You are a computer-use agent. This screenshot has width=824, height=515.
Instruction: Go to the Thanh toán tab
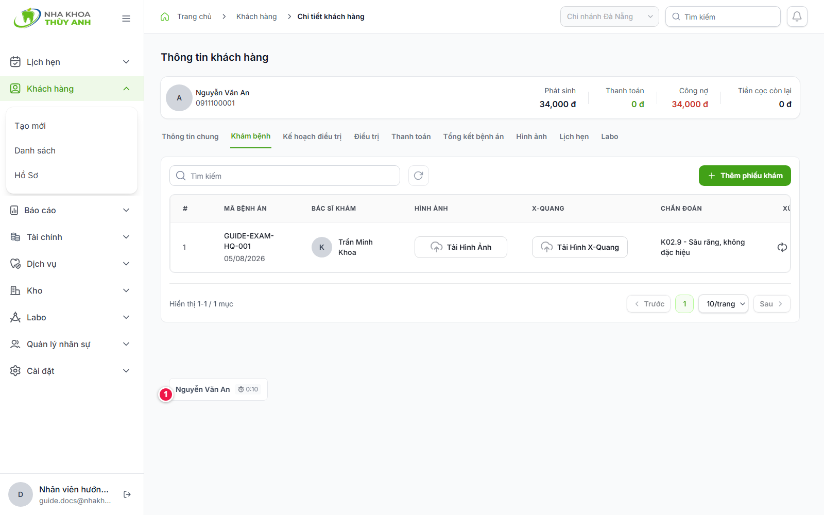(x=411, y=136)
